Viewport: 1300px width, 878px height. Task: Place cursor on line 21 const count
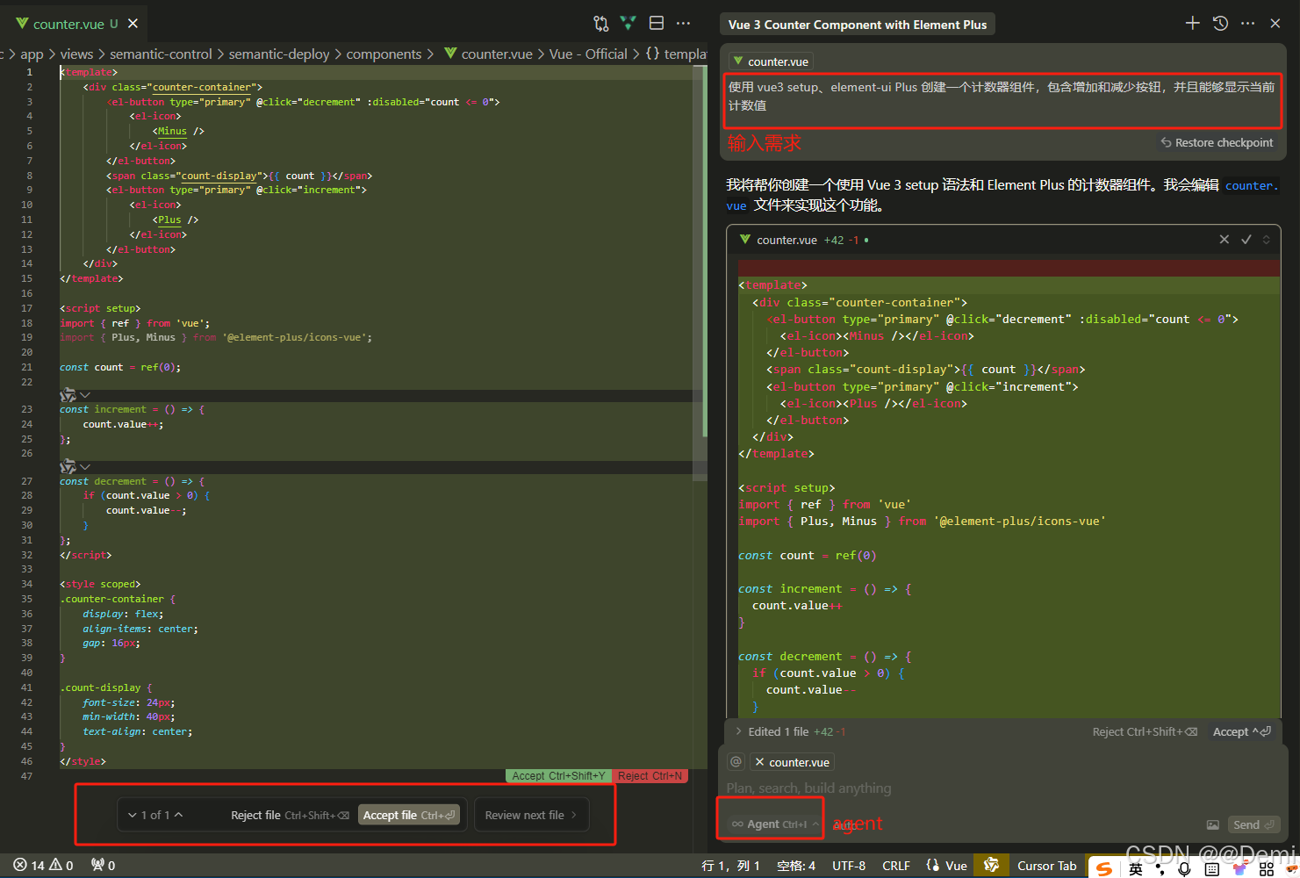click(120, 367)
